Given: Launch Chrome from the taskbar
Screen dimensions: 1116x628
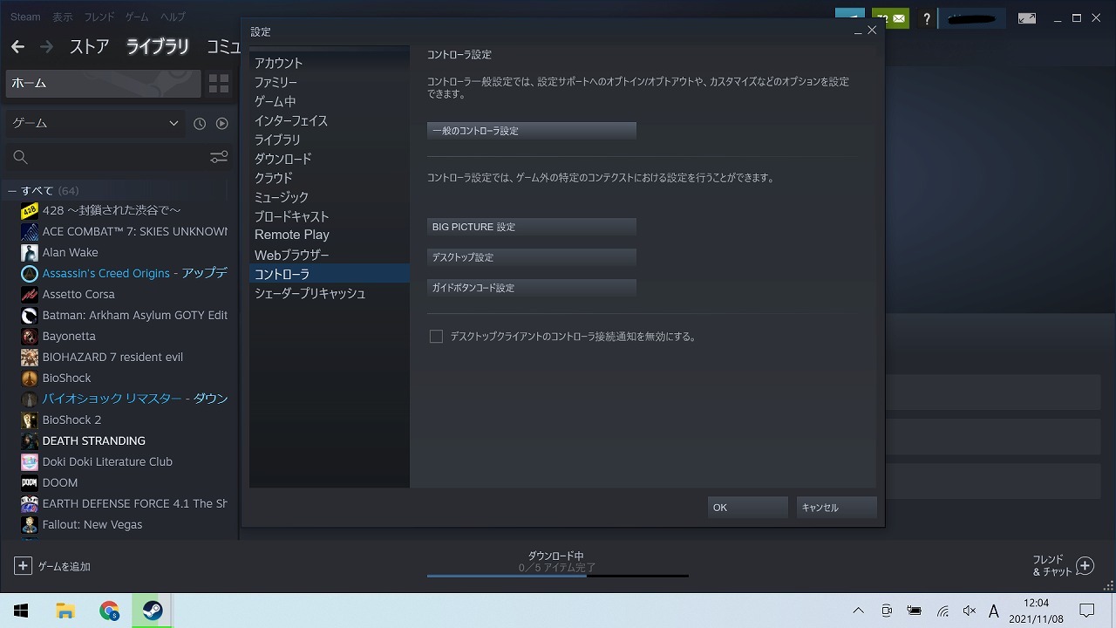Looking at the screenshot, I should [109, 611].
